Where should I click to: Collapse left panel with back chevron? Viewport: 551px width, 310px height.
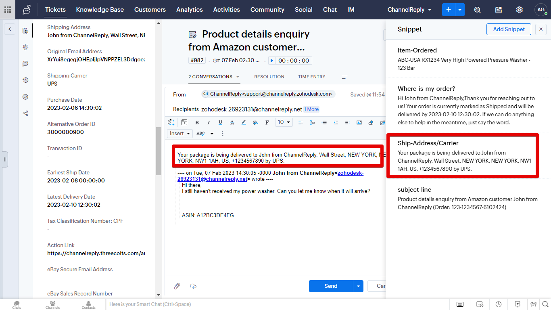pos(10,29)
